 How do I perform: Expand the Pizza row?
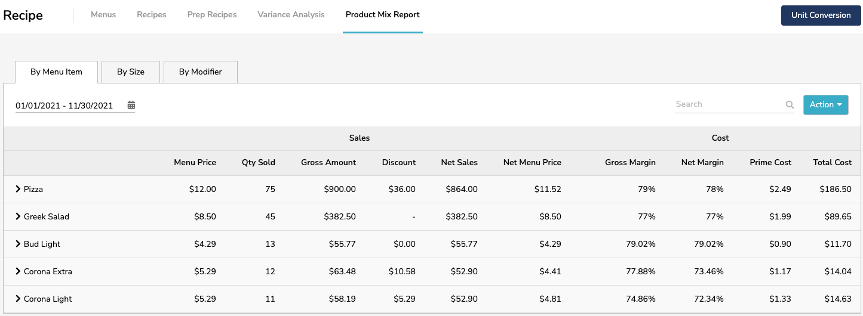point(18,189)
